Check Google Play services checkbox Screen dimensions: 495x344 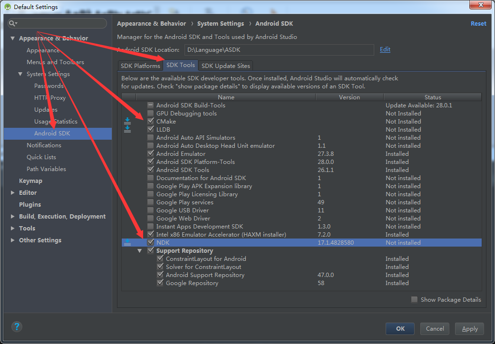tap(151, 202)
